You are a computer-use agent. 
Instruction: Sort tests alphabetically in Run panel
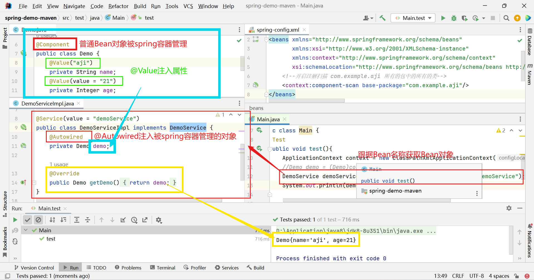point(52,220)
